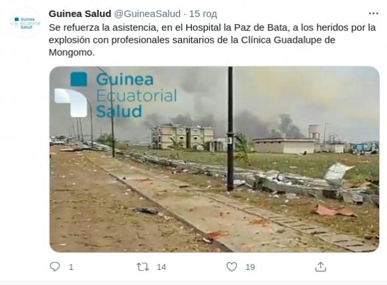Open the 15 год timestamp link

(x=203, y=14)
